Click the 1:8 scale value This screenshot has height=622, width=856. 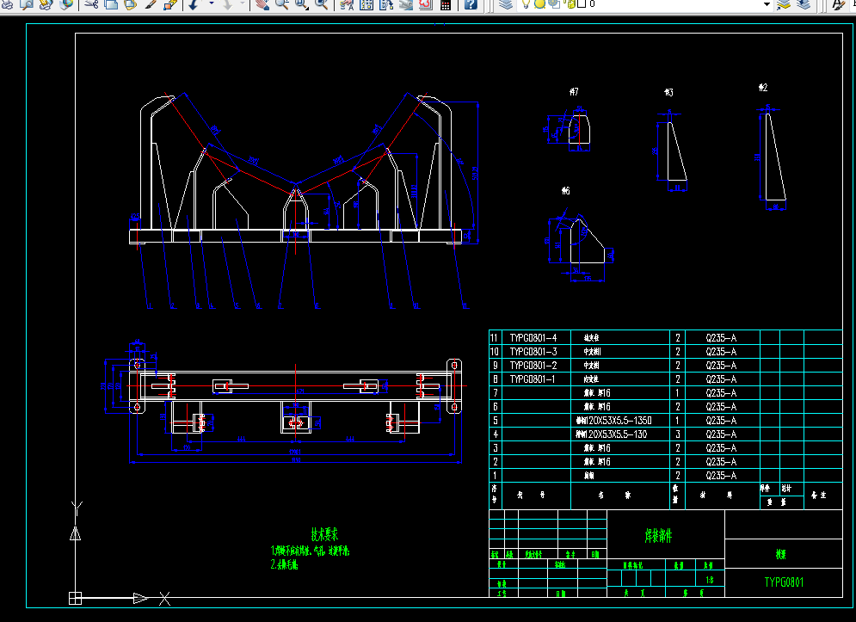pos(710,580)
